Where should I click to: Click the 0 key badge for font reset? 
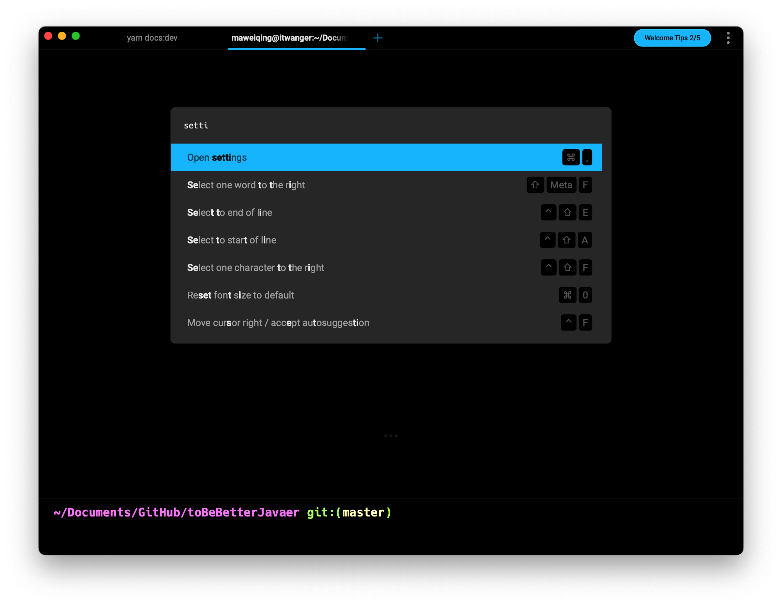point(585,295)
